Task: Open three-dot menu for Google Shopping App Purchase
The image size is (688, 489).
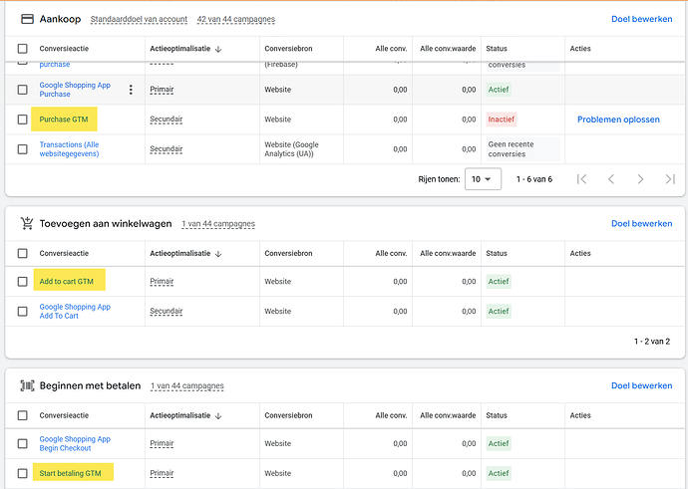Action: point(131,90)
